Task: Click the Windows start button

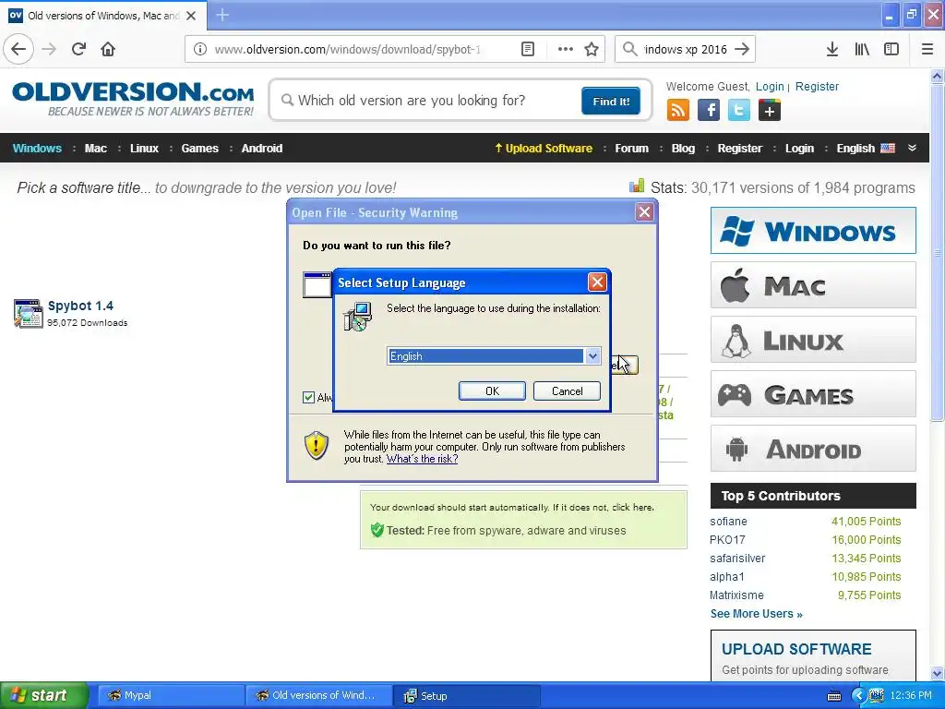Action: pos(44,695)
